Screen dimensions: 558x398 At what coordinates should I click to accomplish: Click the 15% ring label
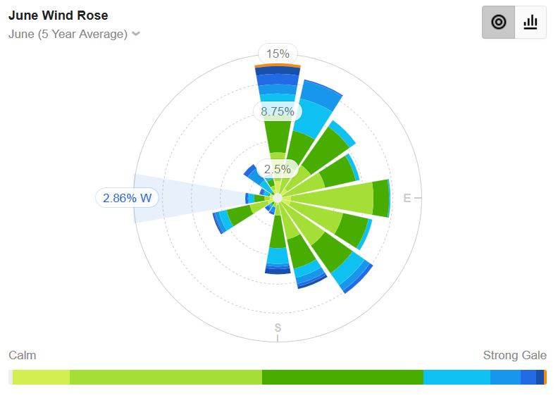tap(278, 54)
